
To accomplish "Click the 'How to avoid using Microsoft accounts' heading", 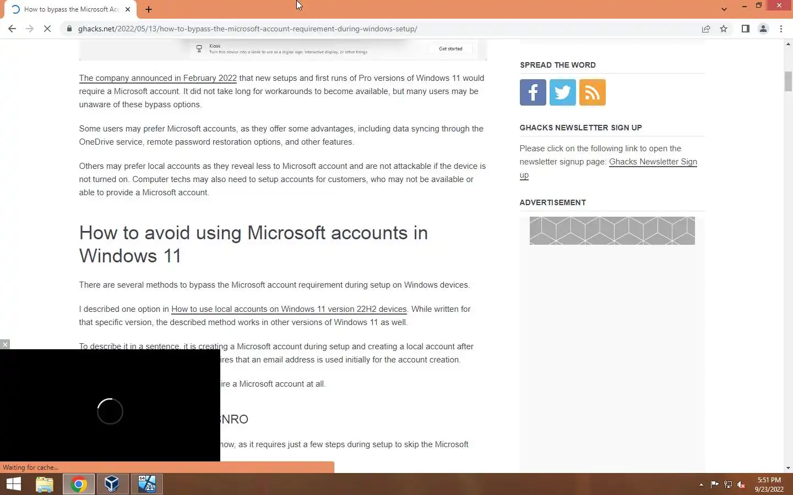I will tap(253, 244).
